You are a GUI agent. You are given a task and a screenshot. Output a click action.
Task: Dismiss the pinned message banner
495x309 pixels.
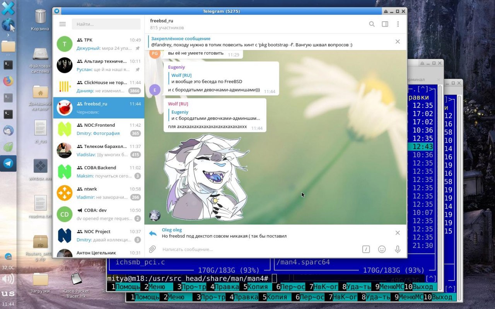(398, 42)
